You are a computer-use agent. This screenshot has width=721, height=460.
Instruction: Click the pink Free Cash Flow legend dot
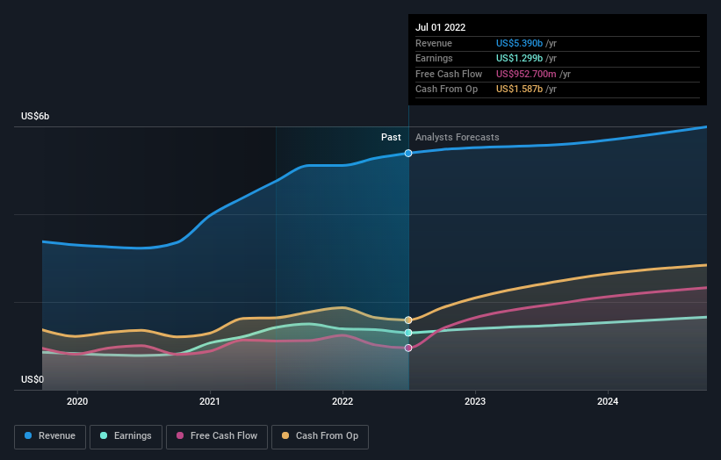180,435
